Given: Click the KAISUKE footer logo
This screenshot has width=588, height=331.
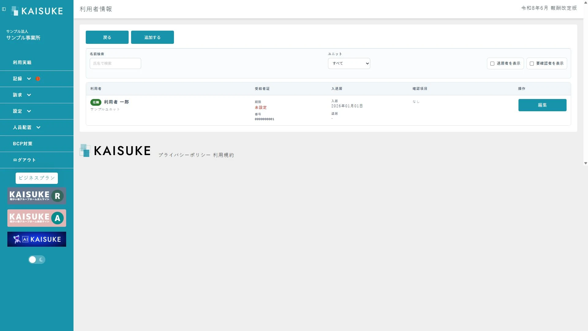Looking at the screenshot, I should pos(115,151).
